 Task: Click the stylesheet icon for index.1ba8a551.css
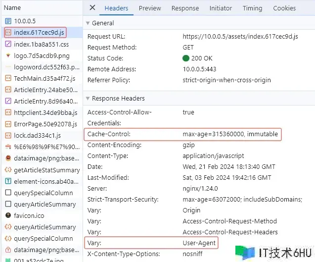(8, 44)
